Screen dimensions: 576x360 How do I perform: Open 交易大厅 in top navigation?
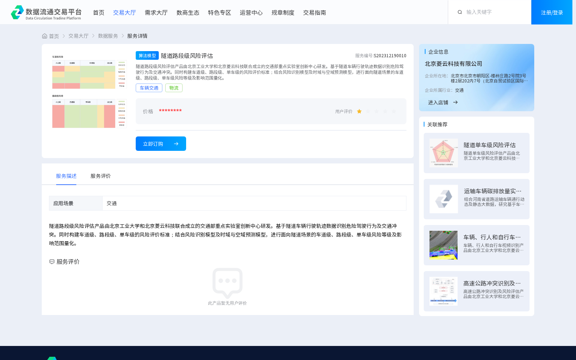(125, 13)
